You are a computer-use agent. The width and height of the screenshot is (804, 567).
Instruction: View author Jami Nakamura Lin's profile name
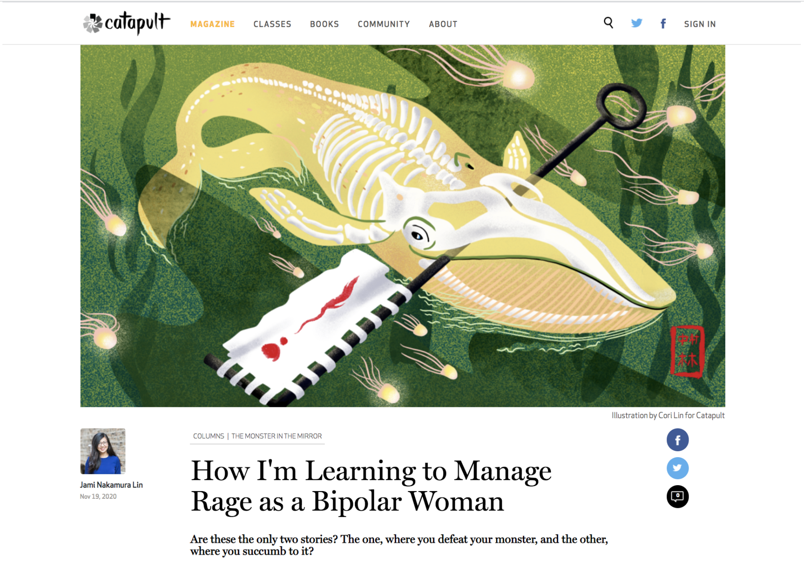(x=111, y=485)
